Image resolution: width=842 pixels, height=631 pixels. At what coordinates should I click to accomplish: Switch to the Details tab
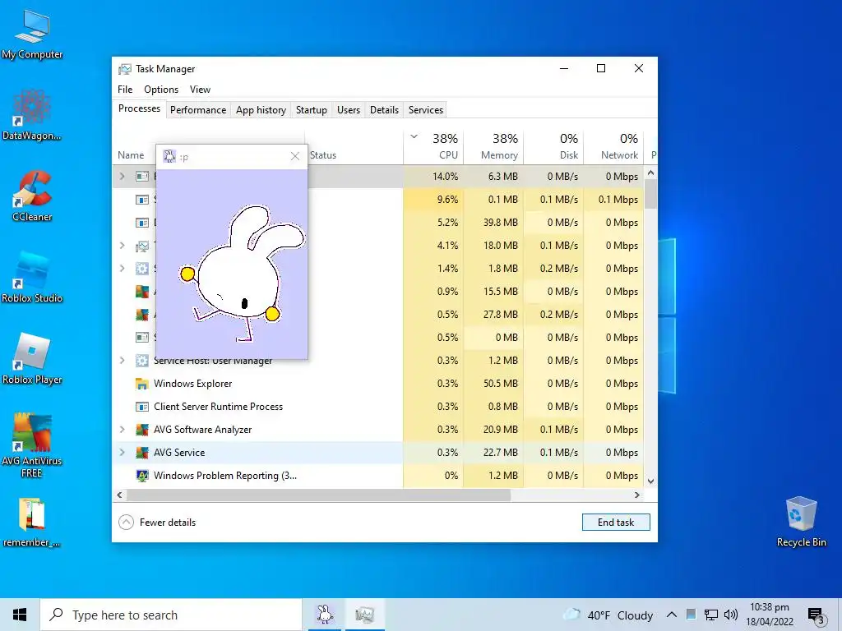[x=385, y=110]
